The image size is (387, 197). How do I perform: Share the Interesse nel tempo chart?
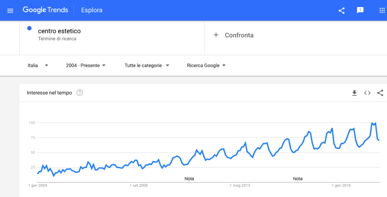click(380, 93)
